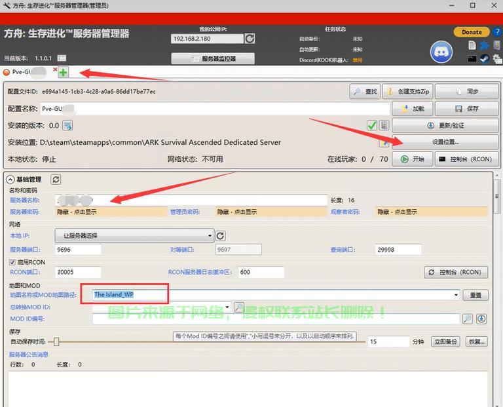Viewport: 503px width, 407px height.
Task: Click refresh icon beside 基础管理
Action: coord(56,180)
